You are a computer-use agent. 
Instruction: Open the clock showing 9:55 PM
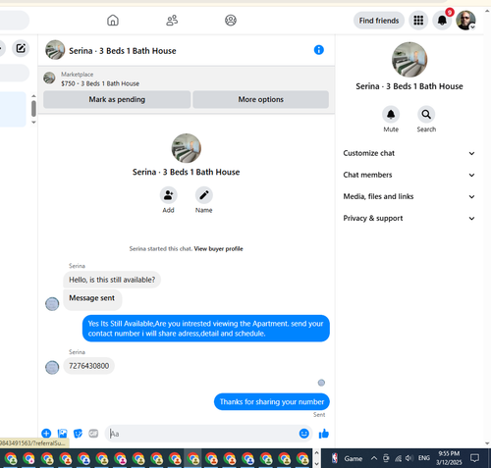pos(449,458)
